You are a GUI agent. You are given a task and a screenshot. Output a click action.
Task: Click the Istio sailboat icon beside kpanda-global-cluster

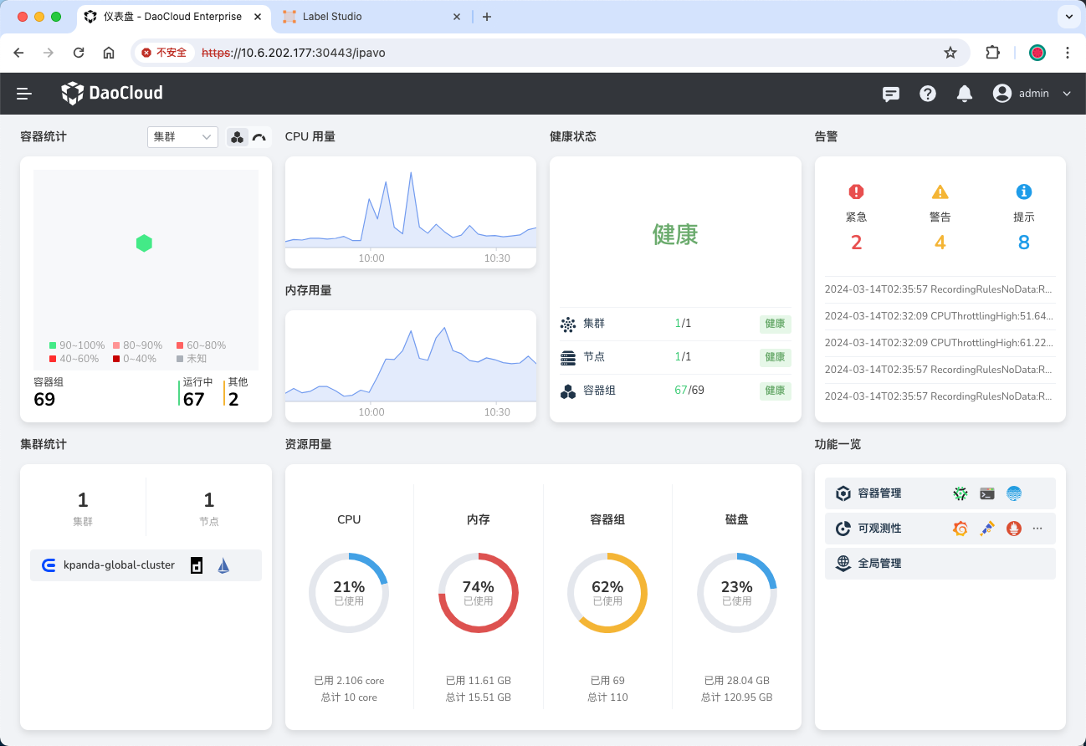pyautogui.click(x=223, y=565)
